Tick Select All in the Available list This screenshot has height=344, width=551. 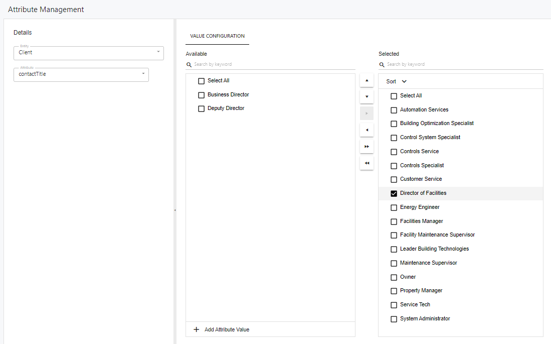pos(202,81)
